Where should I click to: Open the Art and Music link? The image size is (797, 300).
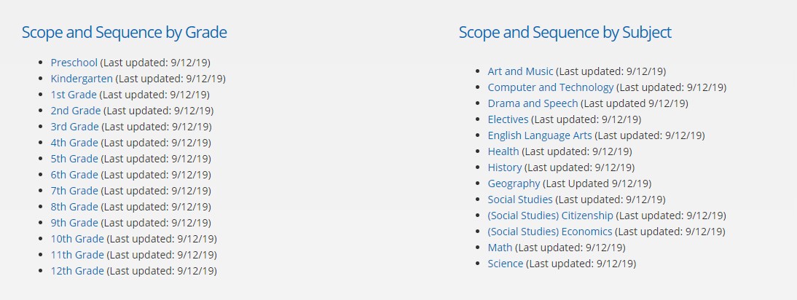click(x=520, y=71)
